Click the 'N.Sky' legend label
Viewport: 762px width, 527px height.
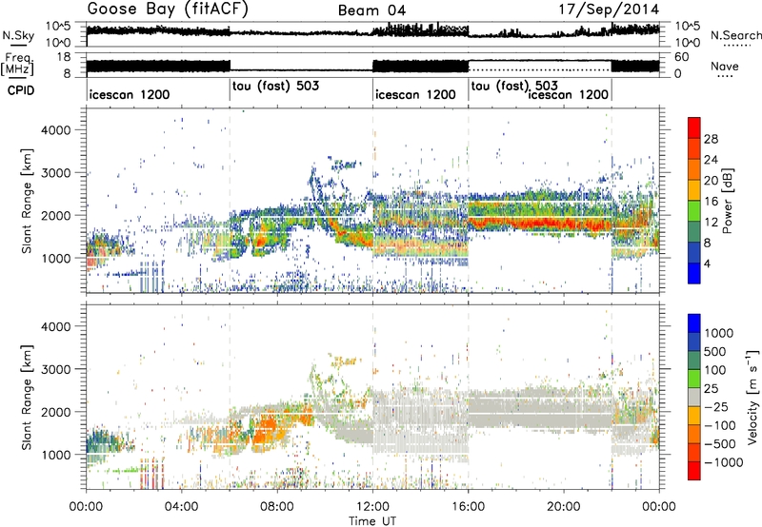tap(18, 35)
